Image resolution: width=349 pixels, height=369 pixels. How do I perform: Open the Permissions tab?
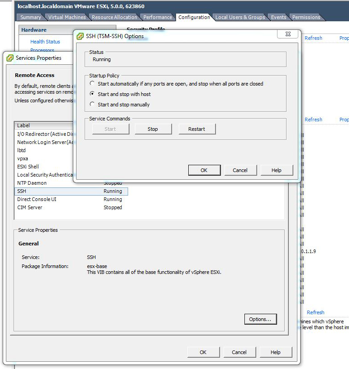[306, 17]
